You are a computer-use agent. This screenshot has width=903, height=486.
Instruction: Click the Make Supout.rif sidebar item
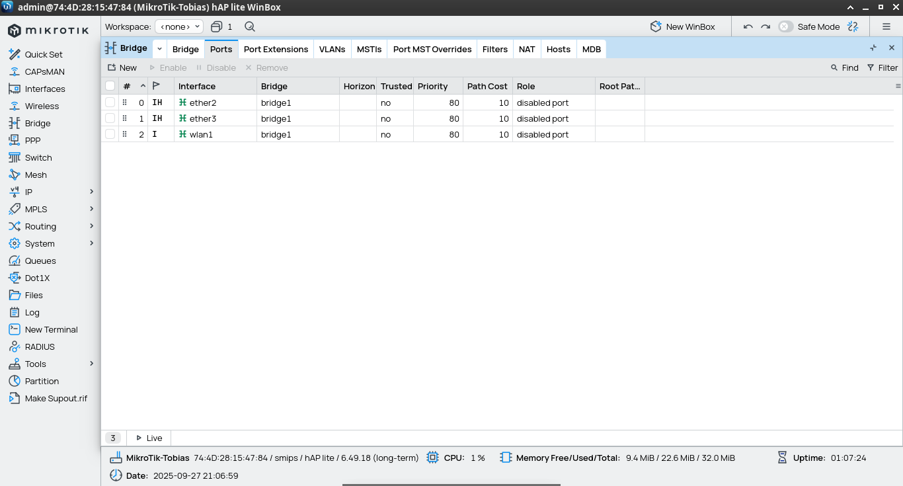click(x=56, y=398)
